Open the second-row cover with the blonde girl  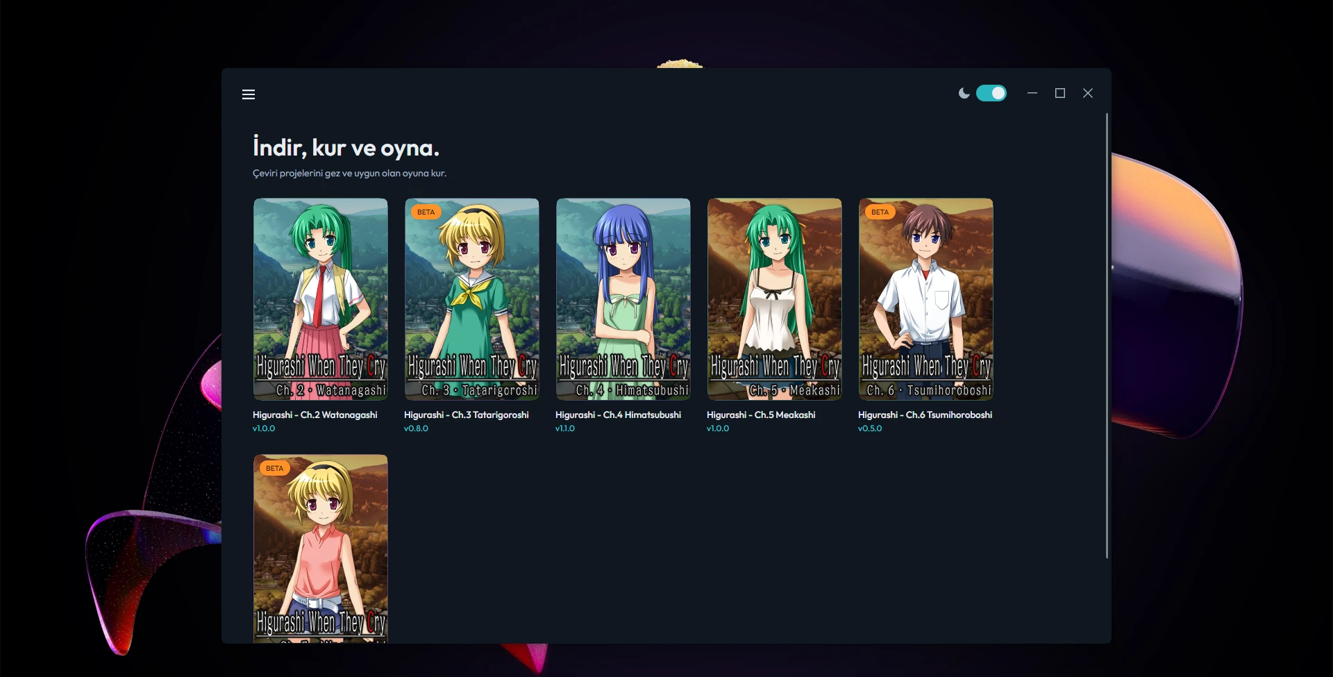point(321,549)
